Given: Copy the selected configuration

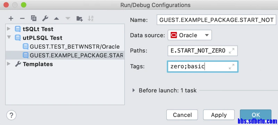Looking at the screenshot, I should (x=33, y=18).
